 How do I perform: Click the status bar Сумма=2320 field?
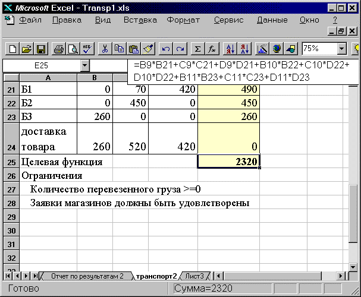click(x=222, y=289)
